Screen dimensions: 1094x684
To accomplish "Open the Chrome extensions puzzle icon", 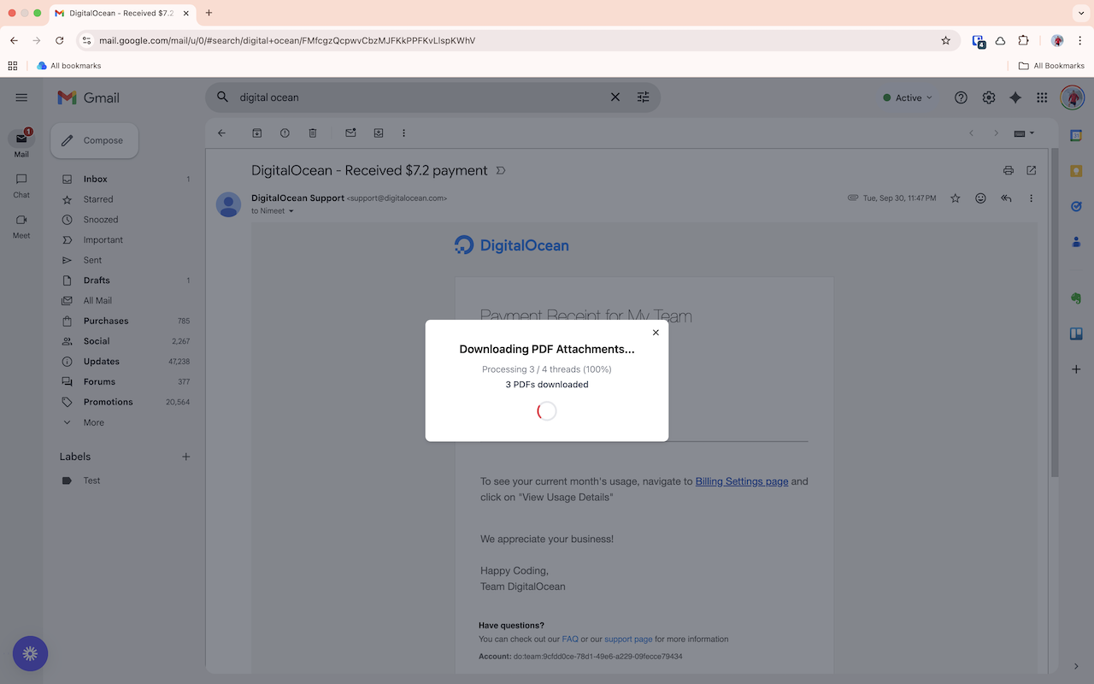I will point(1023,40).
